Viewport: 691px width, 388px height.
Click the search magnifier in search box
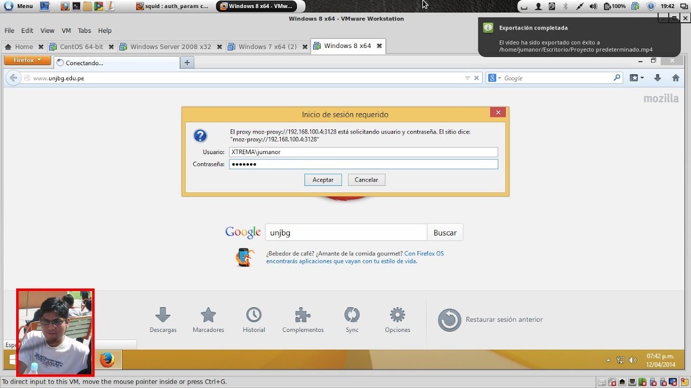click(617, 78)
